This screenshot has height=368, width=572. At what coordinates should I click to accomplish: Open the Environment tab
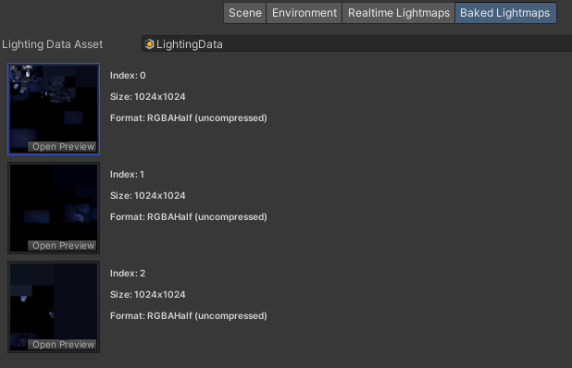[305, 13]
